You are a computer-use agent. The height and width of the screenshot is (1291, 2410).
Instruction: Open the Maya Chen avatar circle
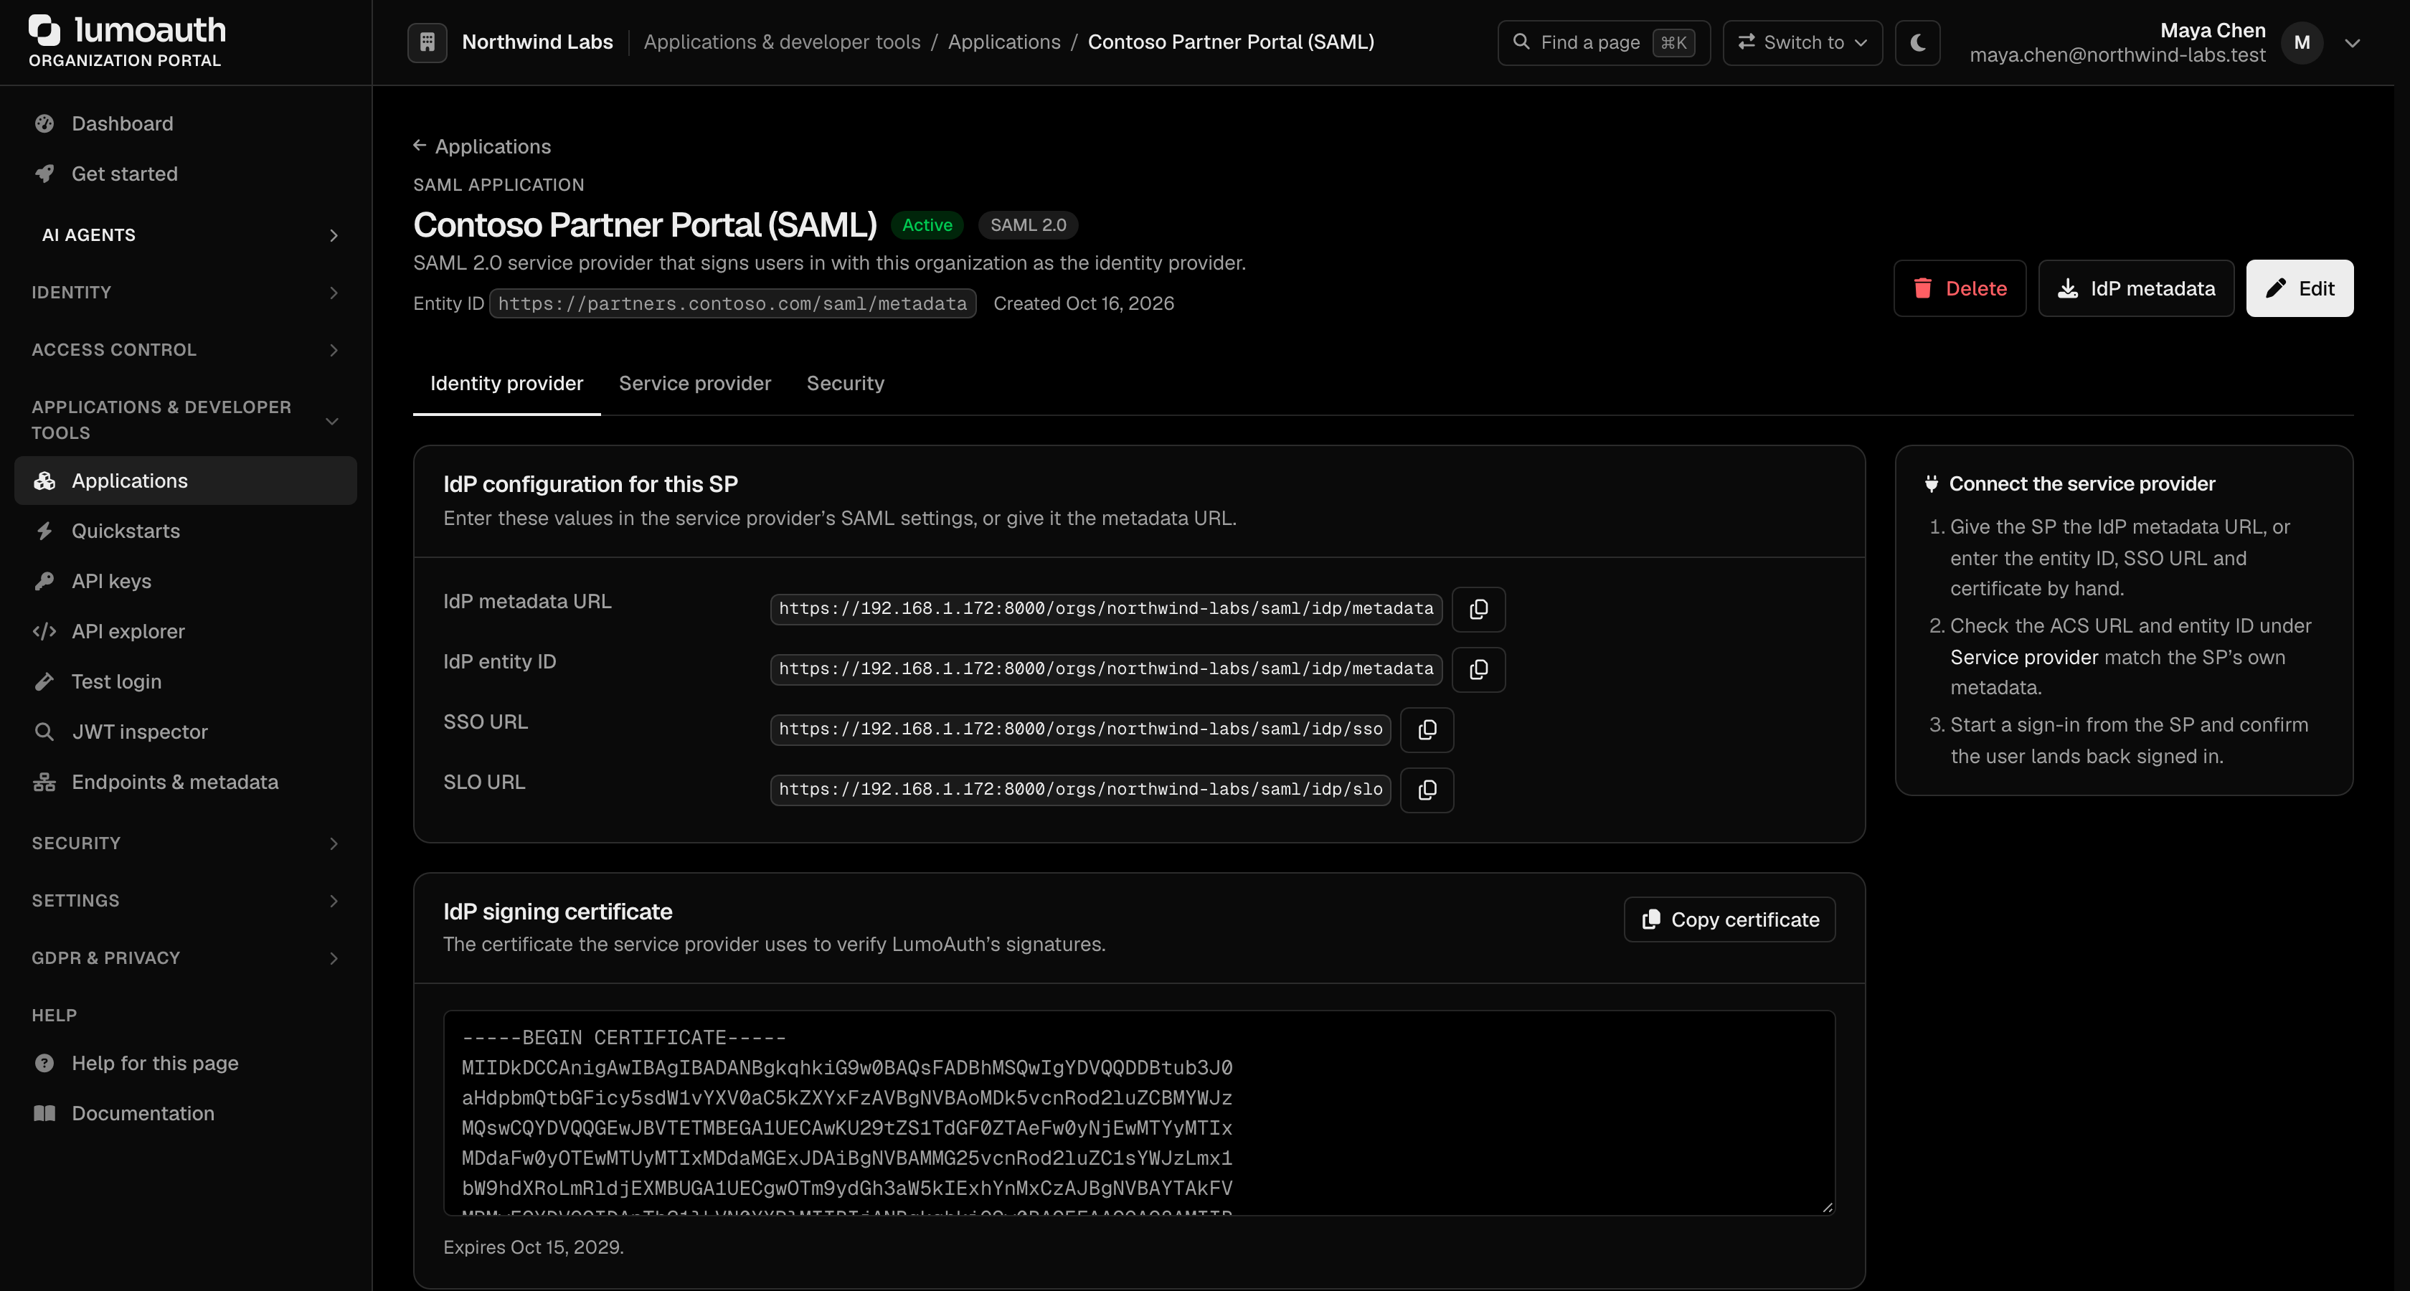[2302, 42]
